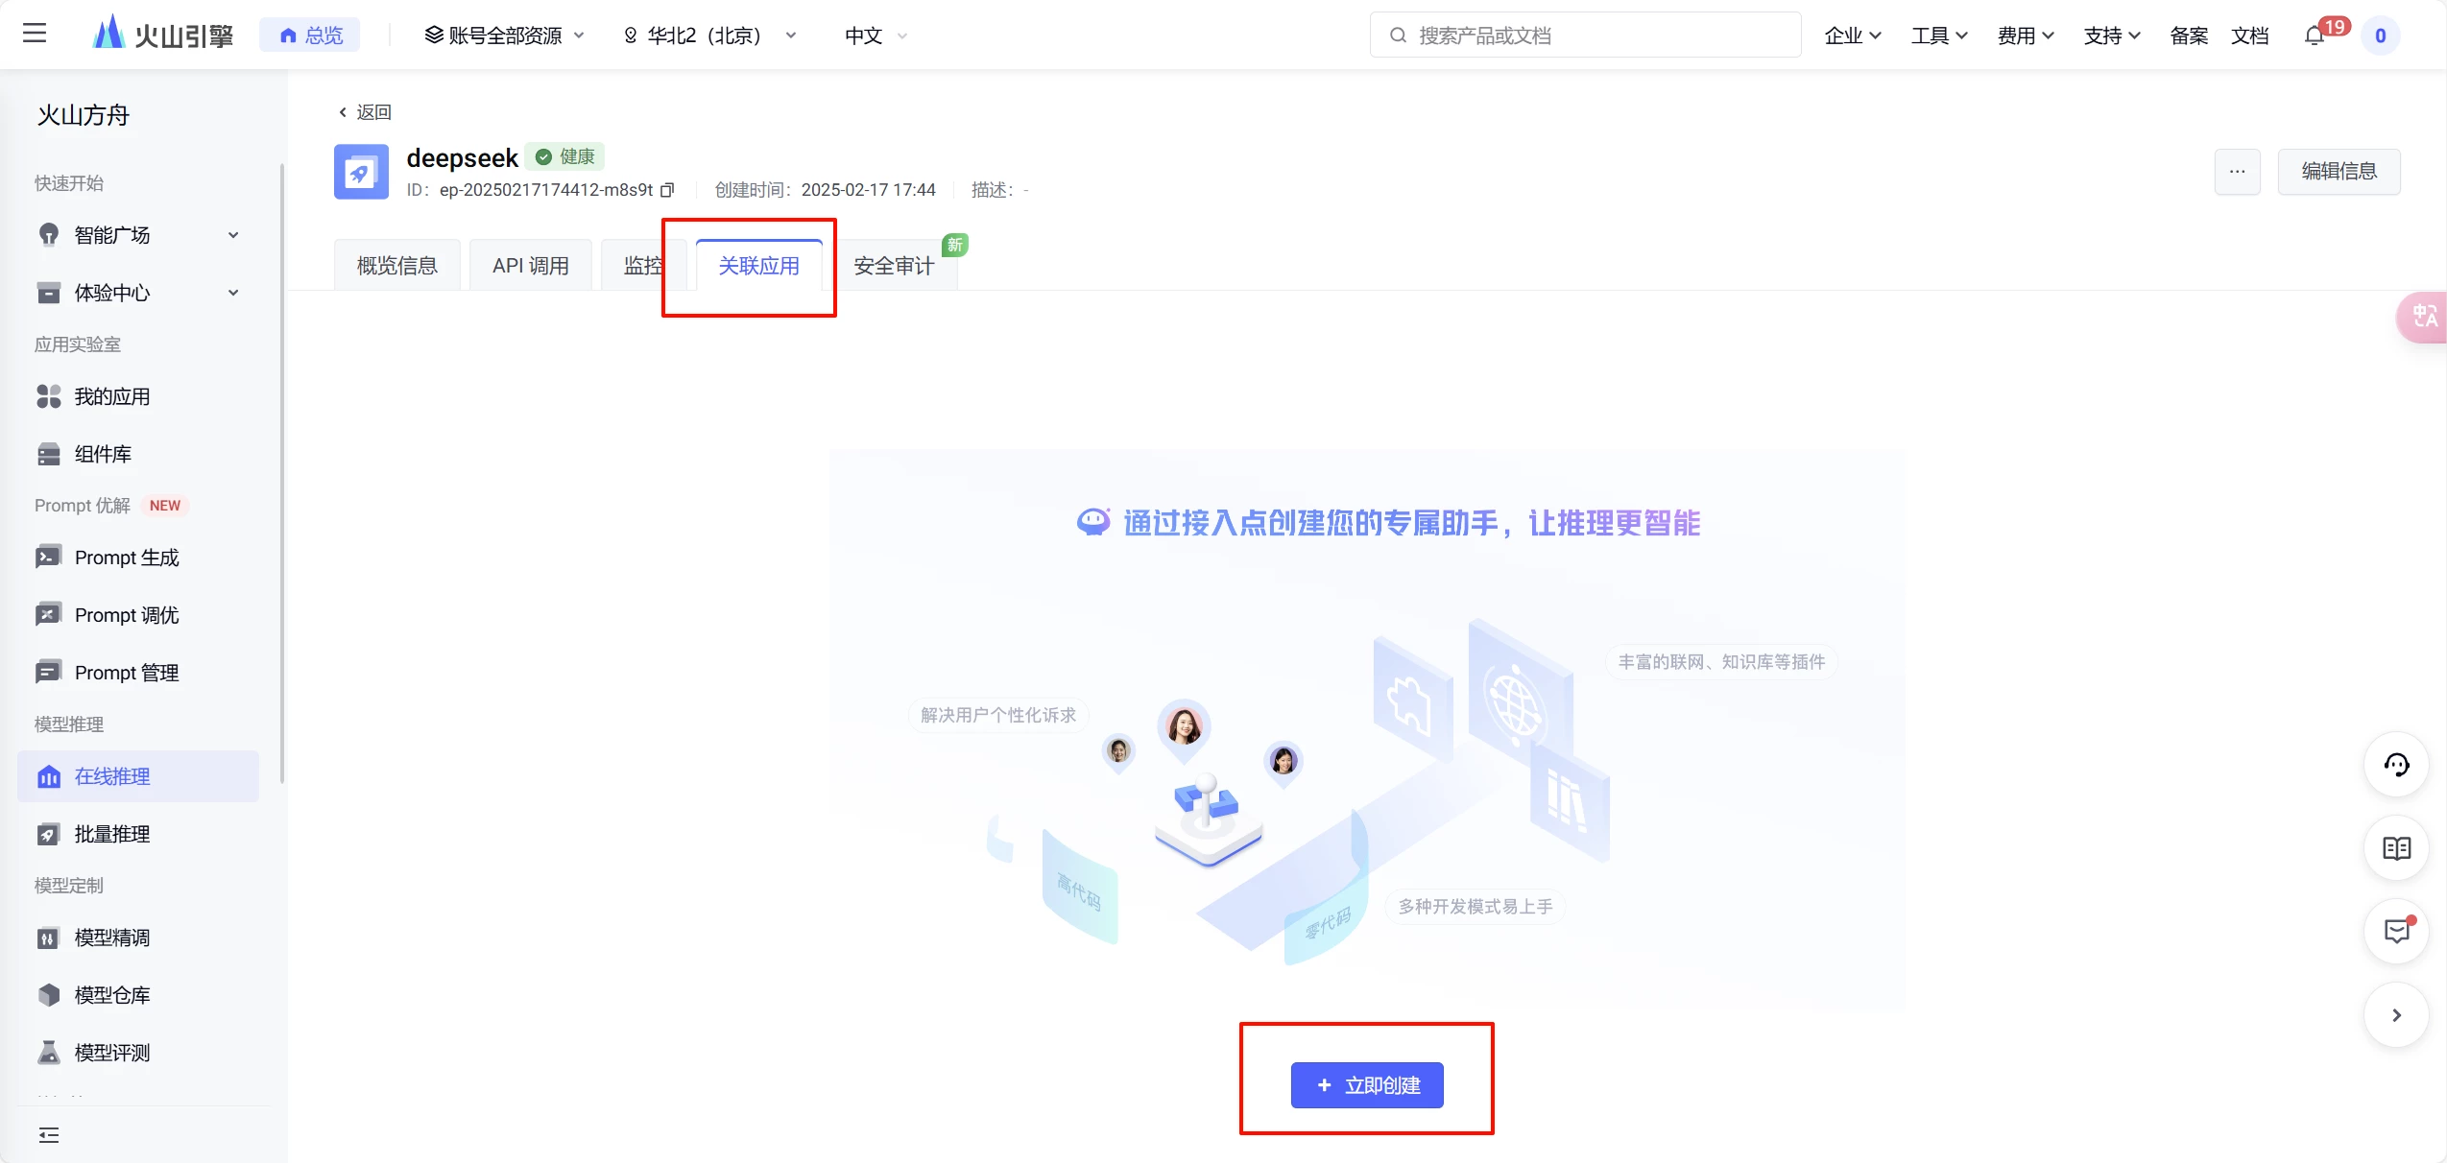Click the user avatar icon

(2380, 36)
